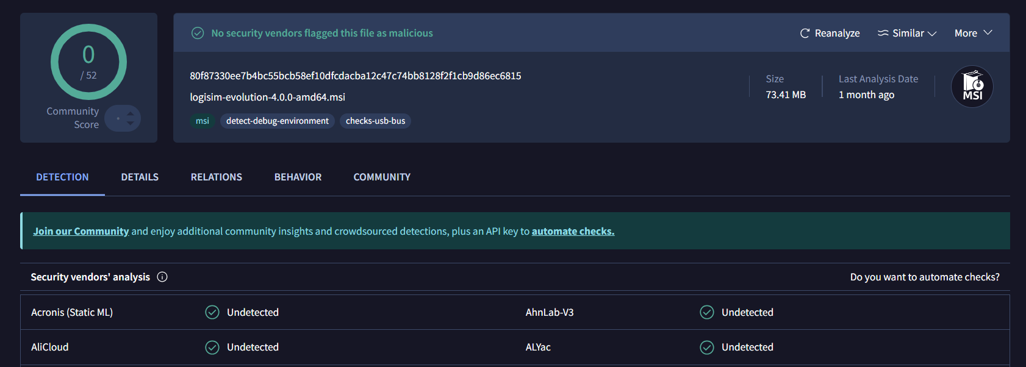Click the 0 / 52 detection score circle
The width and height of the screenshot is (1026, 367).
tap(88, 62)
